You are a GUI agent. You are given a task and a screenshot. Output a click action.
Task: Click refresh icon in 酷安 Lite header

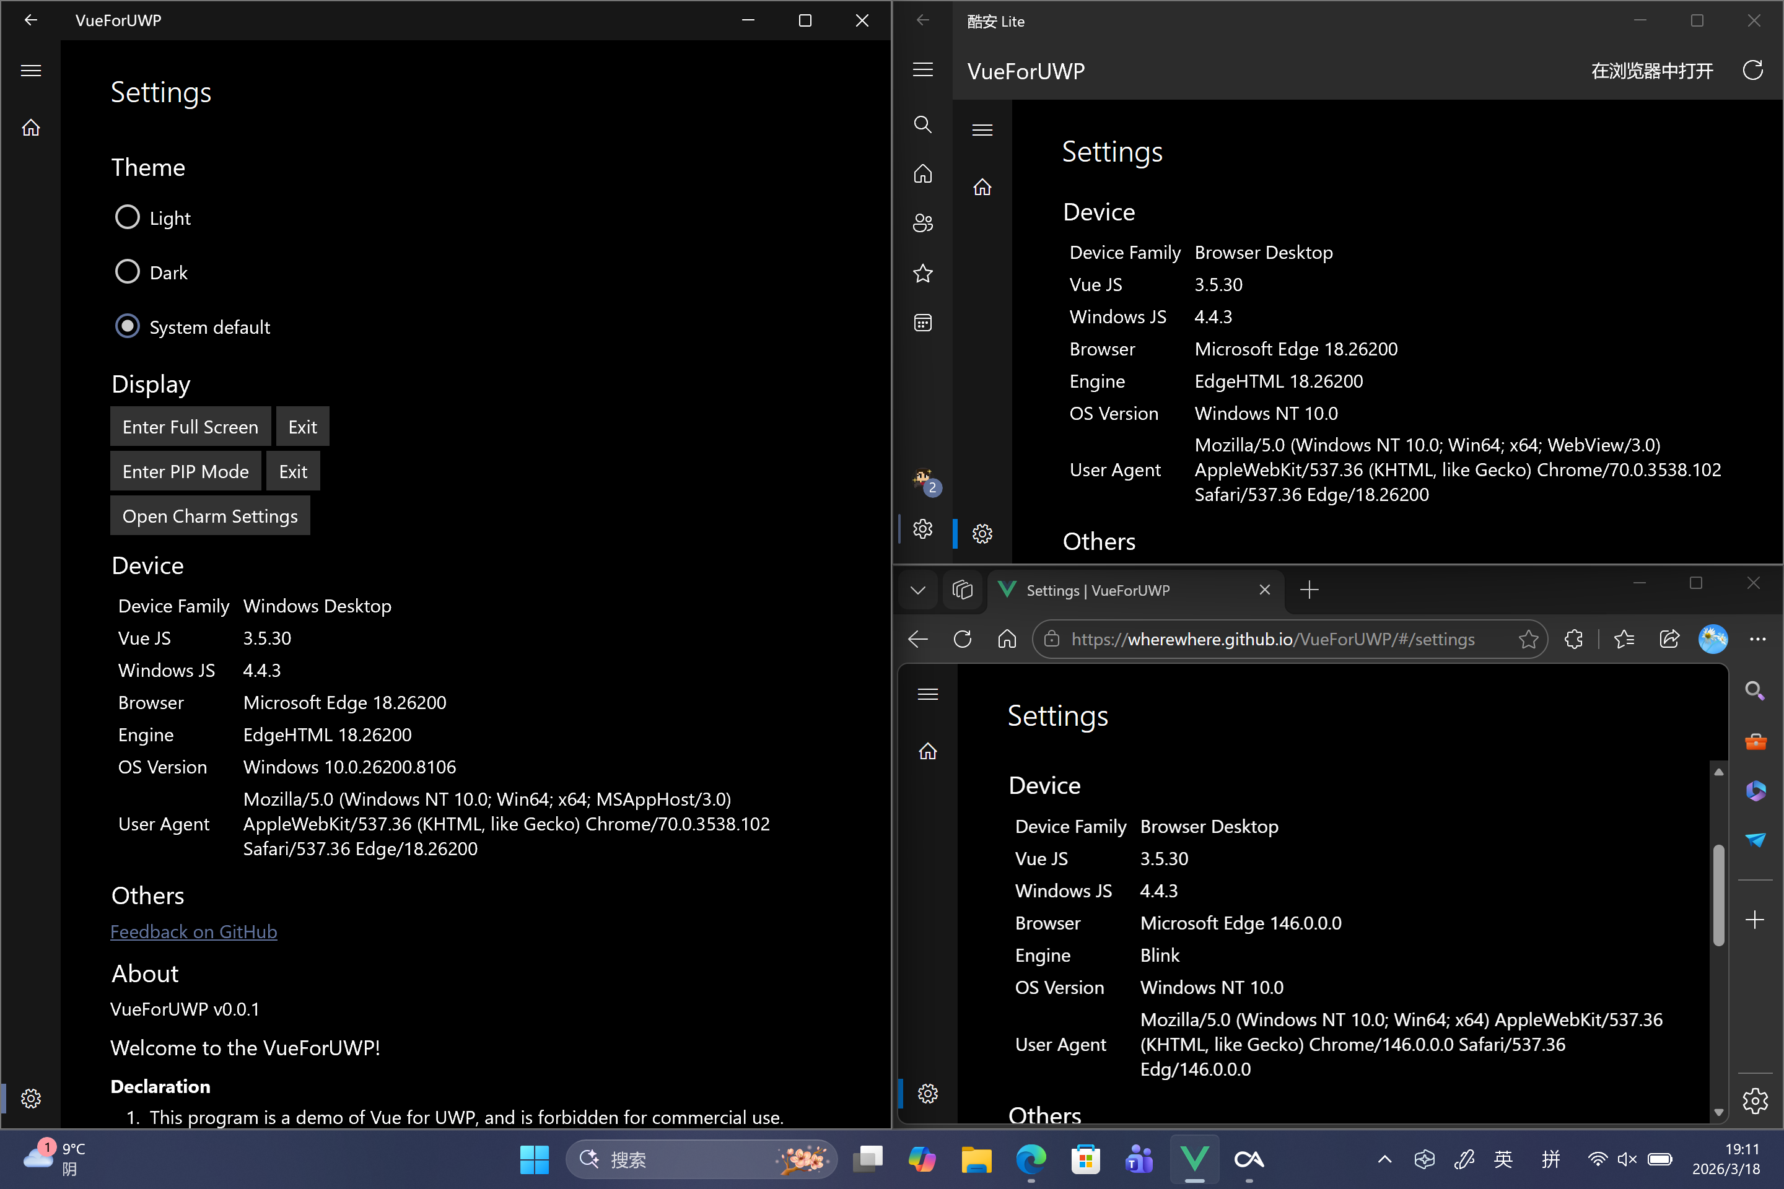pos(1752,71)
